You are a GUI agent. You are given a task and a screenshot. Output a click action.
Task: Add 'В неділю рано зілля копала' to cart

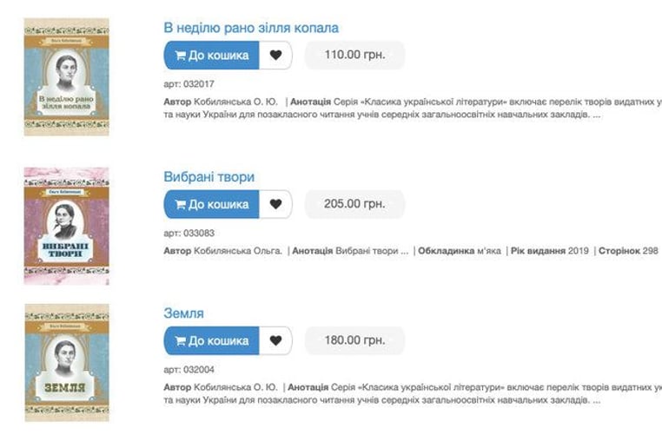click(x=211, y=56)
